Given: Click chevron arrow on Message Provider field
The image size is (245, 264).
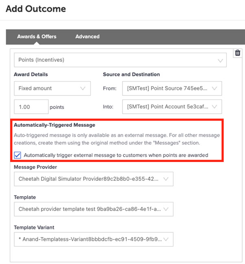Looking at the screenshot, I should (x=166, y=179).
